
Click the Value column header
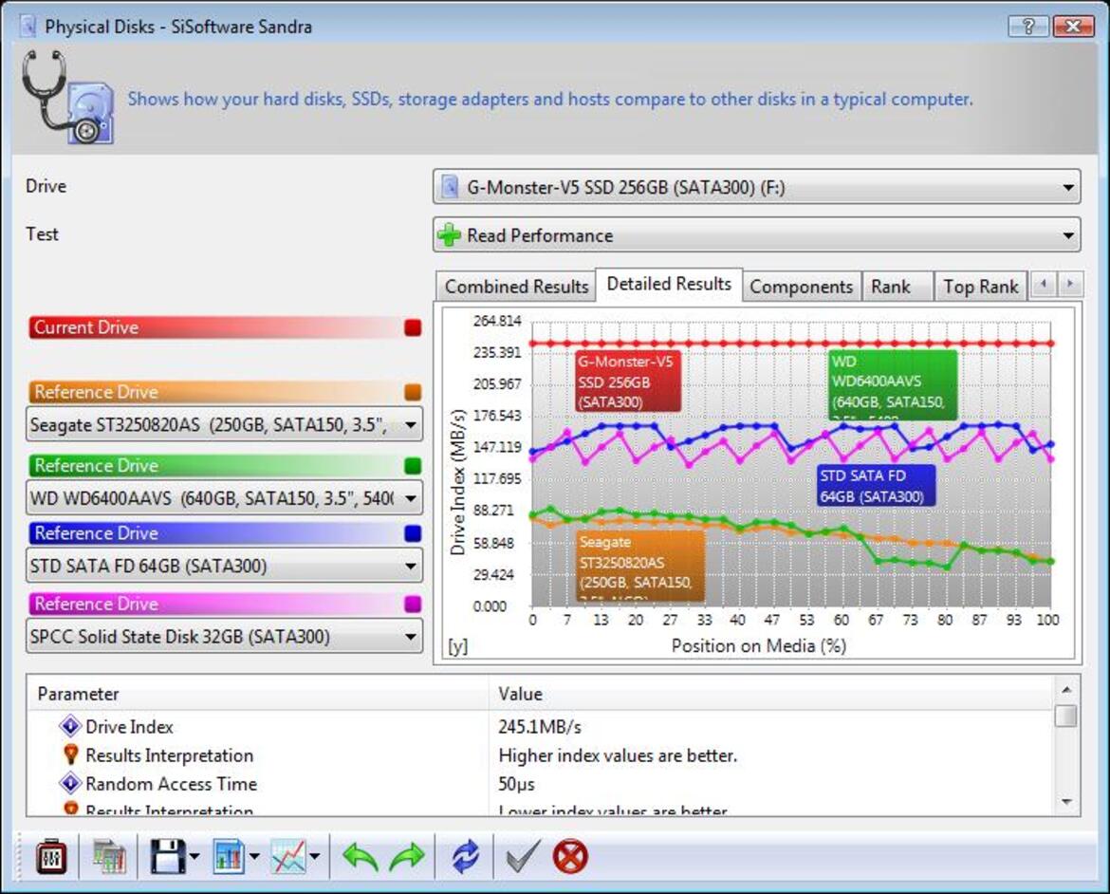tap(771, 694)
